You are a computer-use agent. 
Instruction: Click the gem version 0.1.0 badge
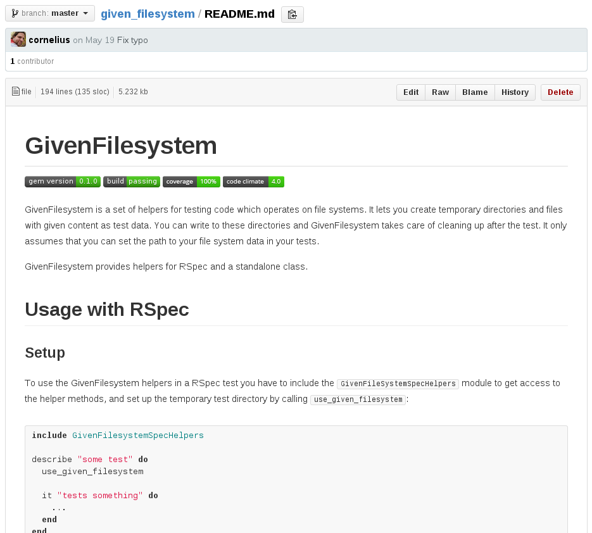click(x=63, y=182)
